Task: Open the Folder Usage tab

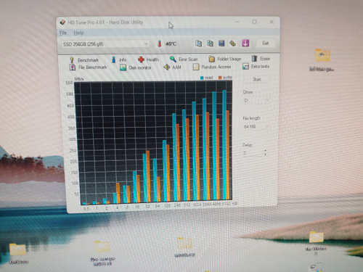Action: pos(225,59)
